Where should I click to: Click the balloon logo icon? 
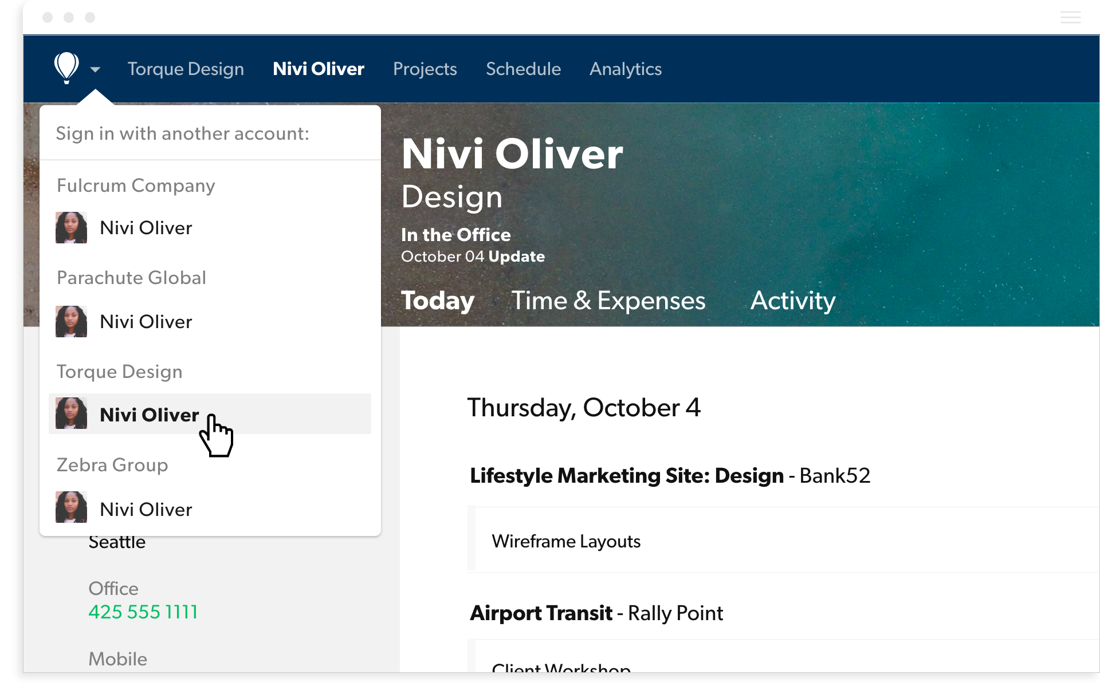[66, 68]
